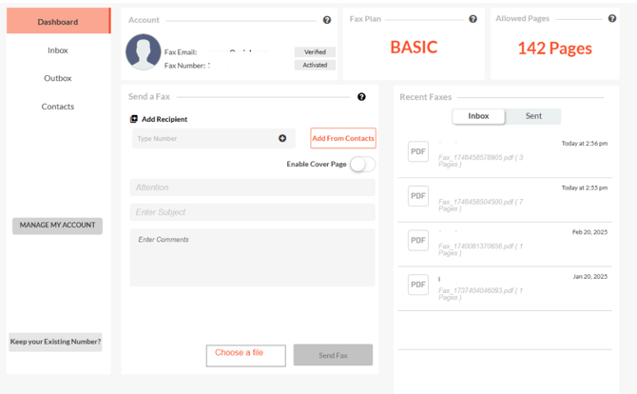
Task: Focus the Type Number input field
Action: [213, 139]
